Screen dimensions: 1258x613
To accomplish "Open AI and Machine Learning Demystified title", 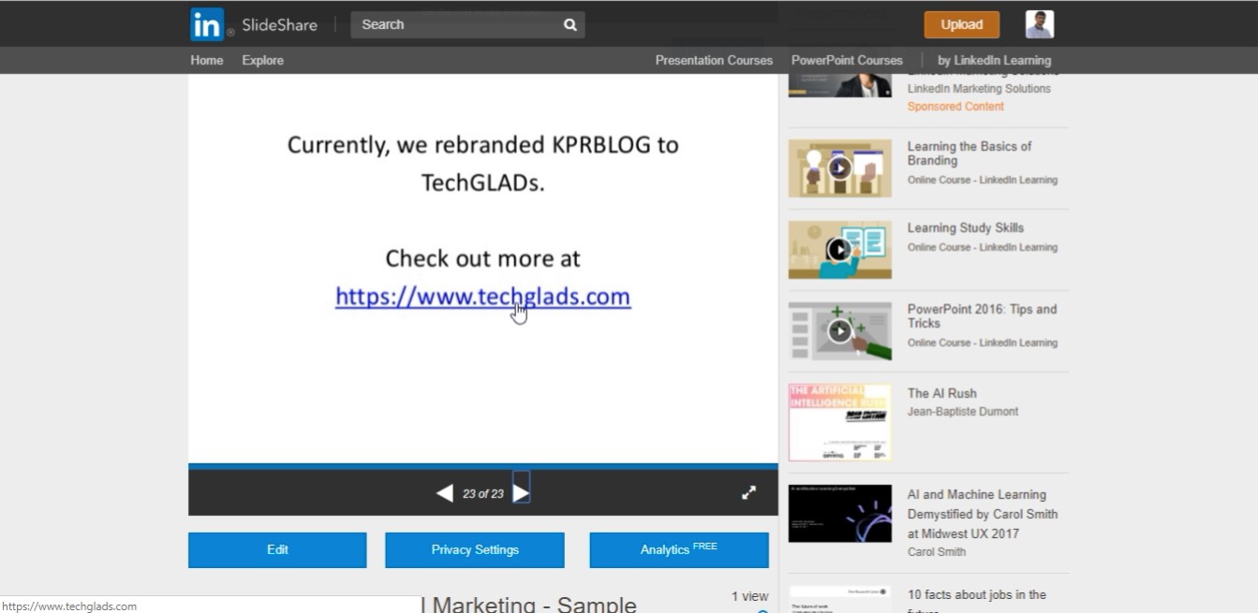I will [983, 514].
